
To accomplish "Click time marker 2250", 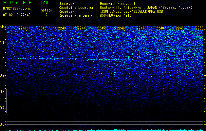I will point(199,28).
